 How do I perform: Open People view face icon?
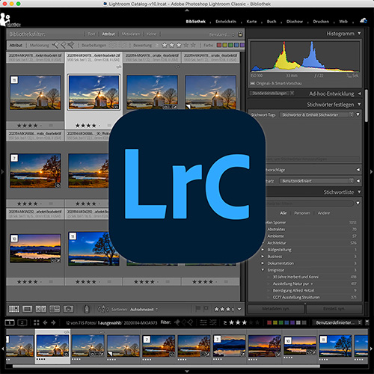click(68, 309)
